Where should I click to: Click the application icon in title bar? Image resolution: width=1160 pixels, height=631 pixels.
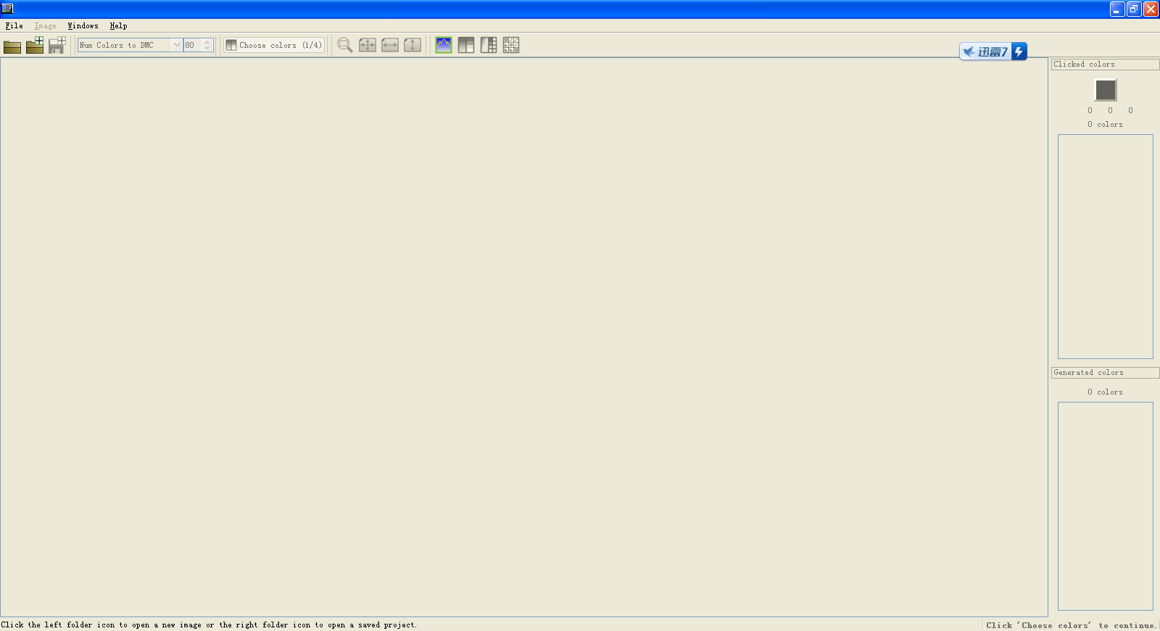(x=7, y=9)
